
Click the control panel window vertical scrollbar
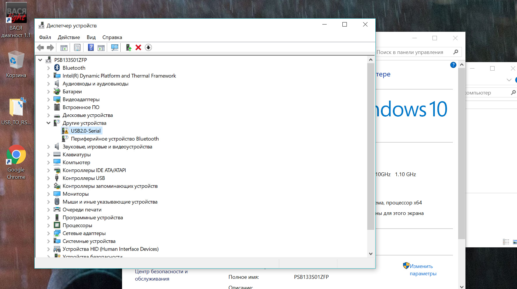point(462,153)
